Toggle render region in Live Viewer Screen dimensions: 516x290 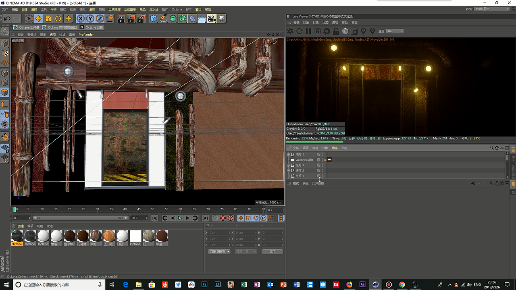click(354, 31)
